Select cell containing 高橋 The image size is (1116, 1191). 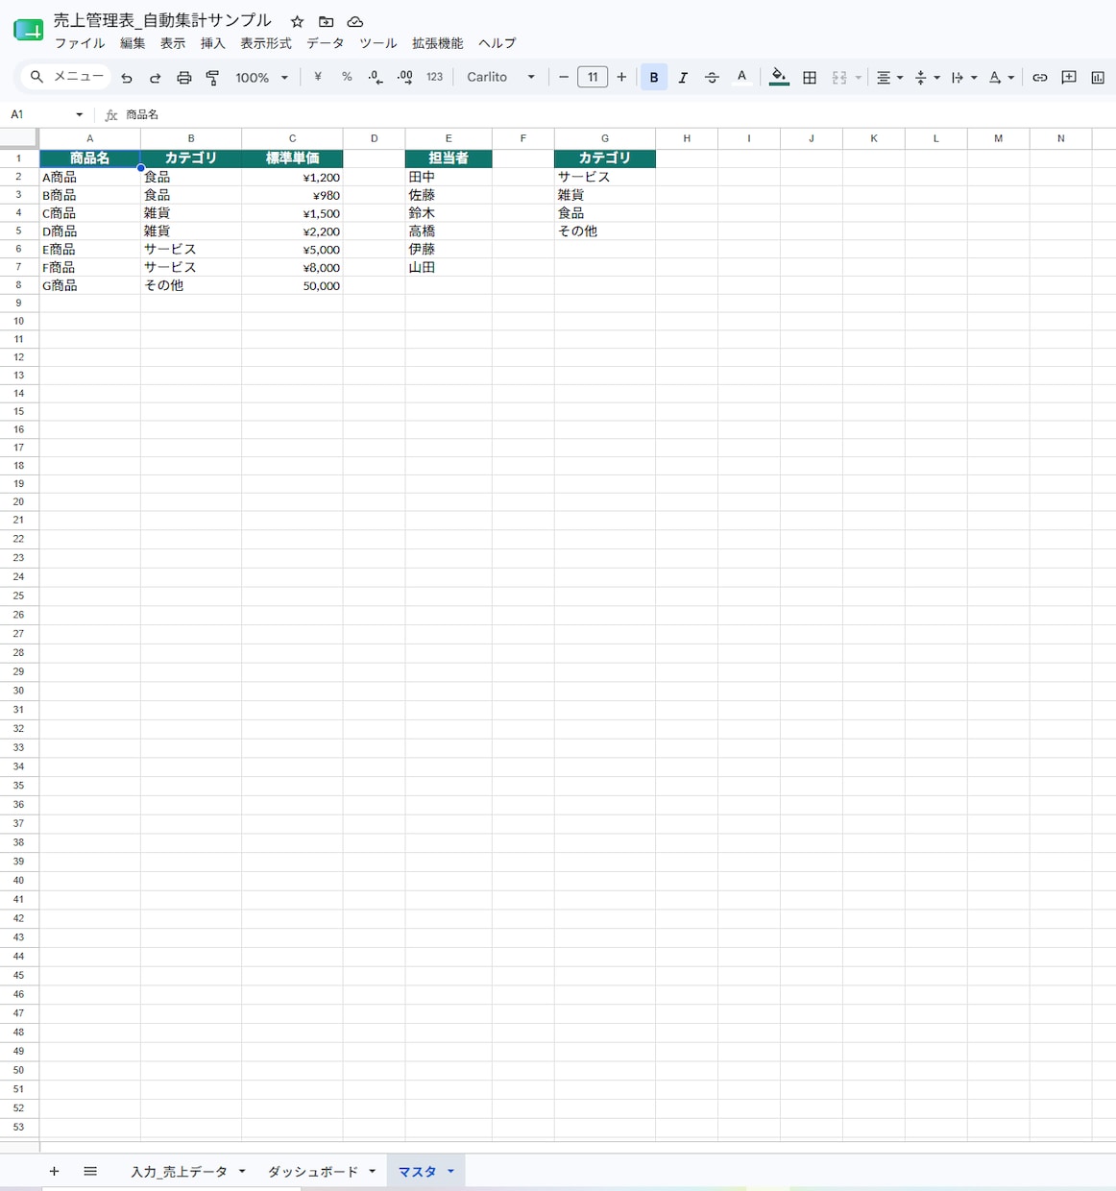449,231
